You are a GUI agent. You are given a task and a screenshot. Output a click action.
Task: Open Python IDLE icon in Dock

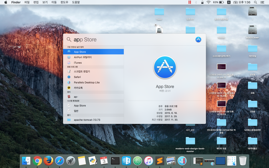tap(93, 161)
